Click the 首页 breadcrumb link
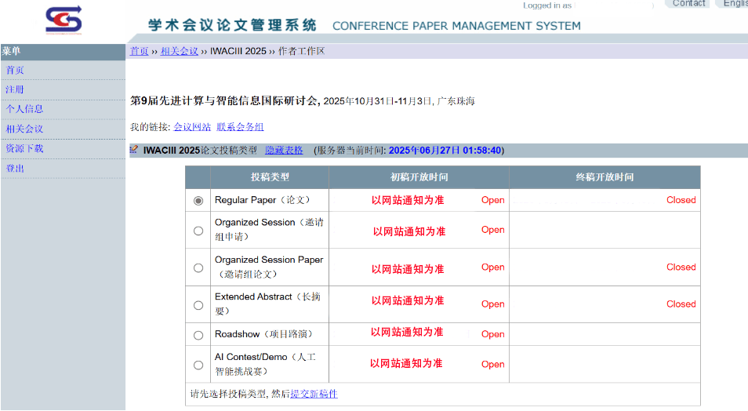The width and height of the screenshot is (748, 411). [x=140, y=52]
